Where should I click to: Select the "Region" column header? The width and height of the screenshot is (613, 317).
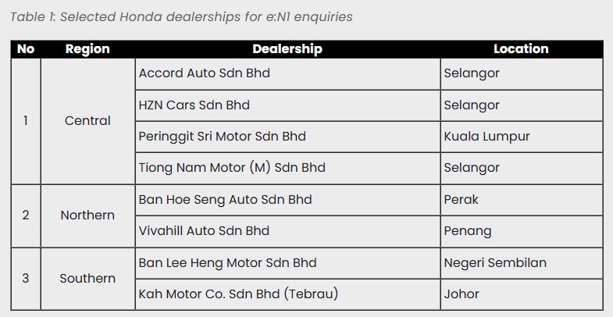click(x=87, y=48)
